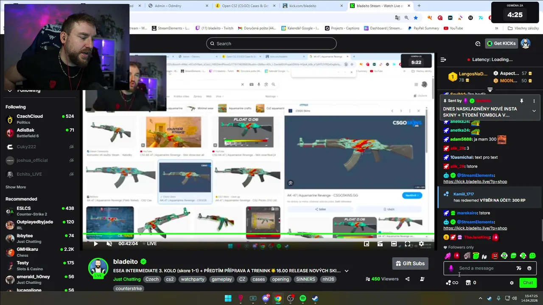
Task: Share the bladeito stream
Action: (x=408, y=279)
